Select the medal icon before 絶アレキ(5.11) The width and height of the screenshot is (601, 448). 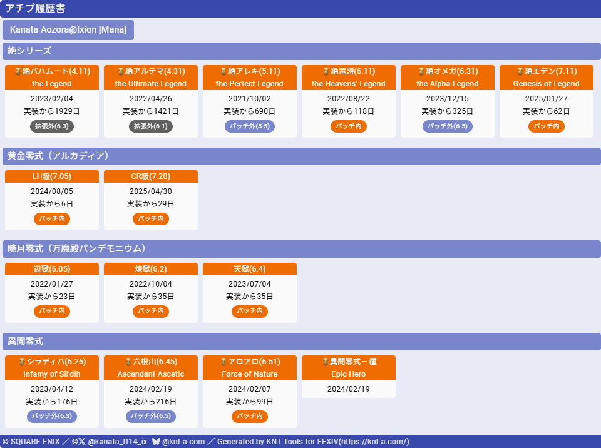coord(223,72)
